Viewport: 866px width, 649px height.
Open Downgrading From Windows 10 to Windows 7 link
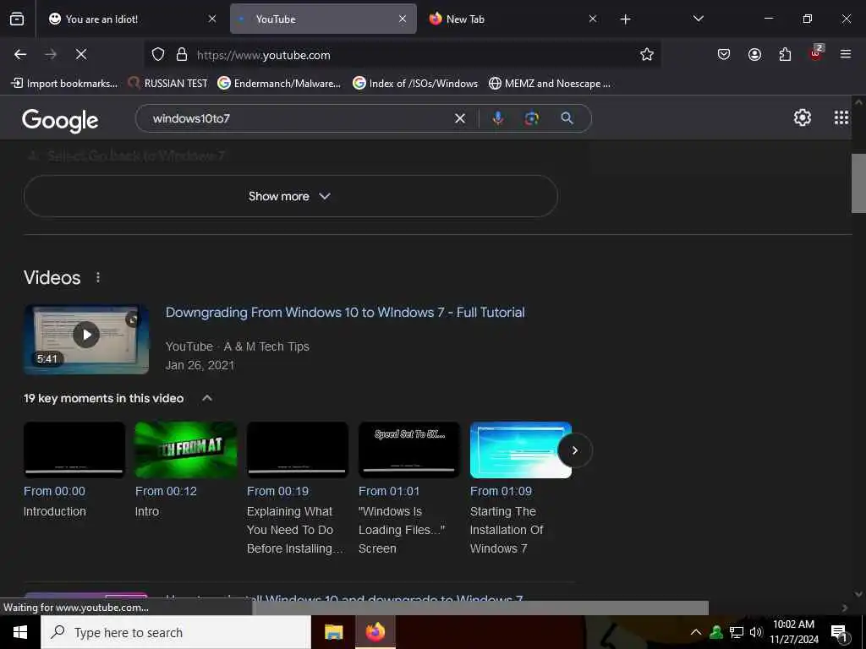pos(345,313)
